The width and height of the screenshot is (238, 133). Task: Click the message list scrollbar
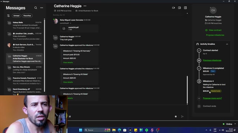coord(45,55)
